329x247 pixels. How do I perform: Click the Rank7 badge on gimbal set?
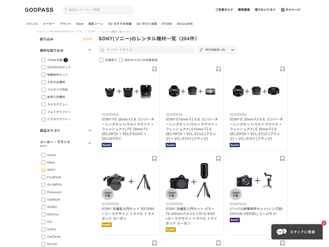pyautogui.click(x=234, y=220)
